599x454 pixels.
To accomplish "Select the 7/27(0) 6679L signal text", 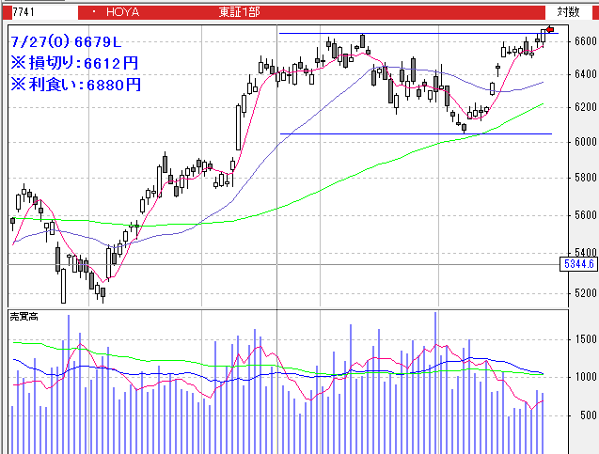I will 68,42.
